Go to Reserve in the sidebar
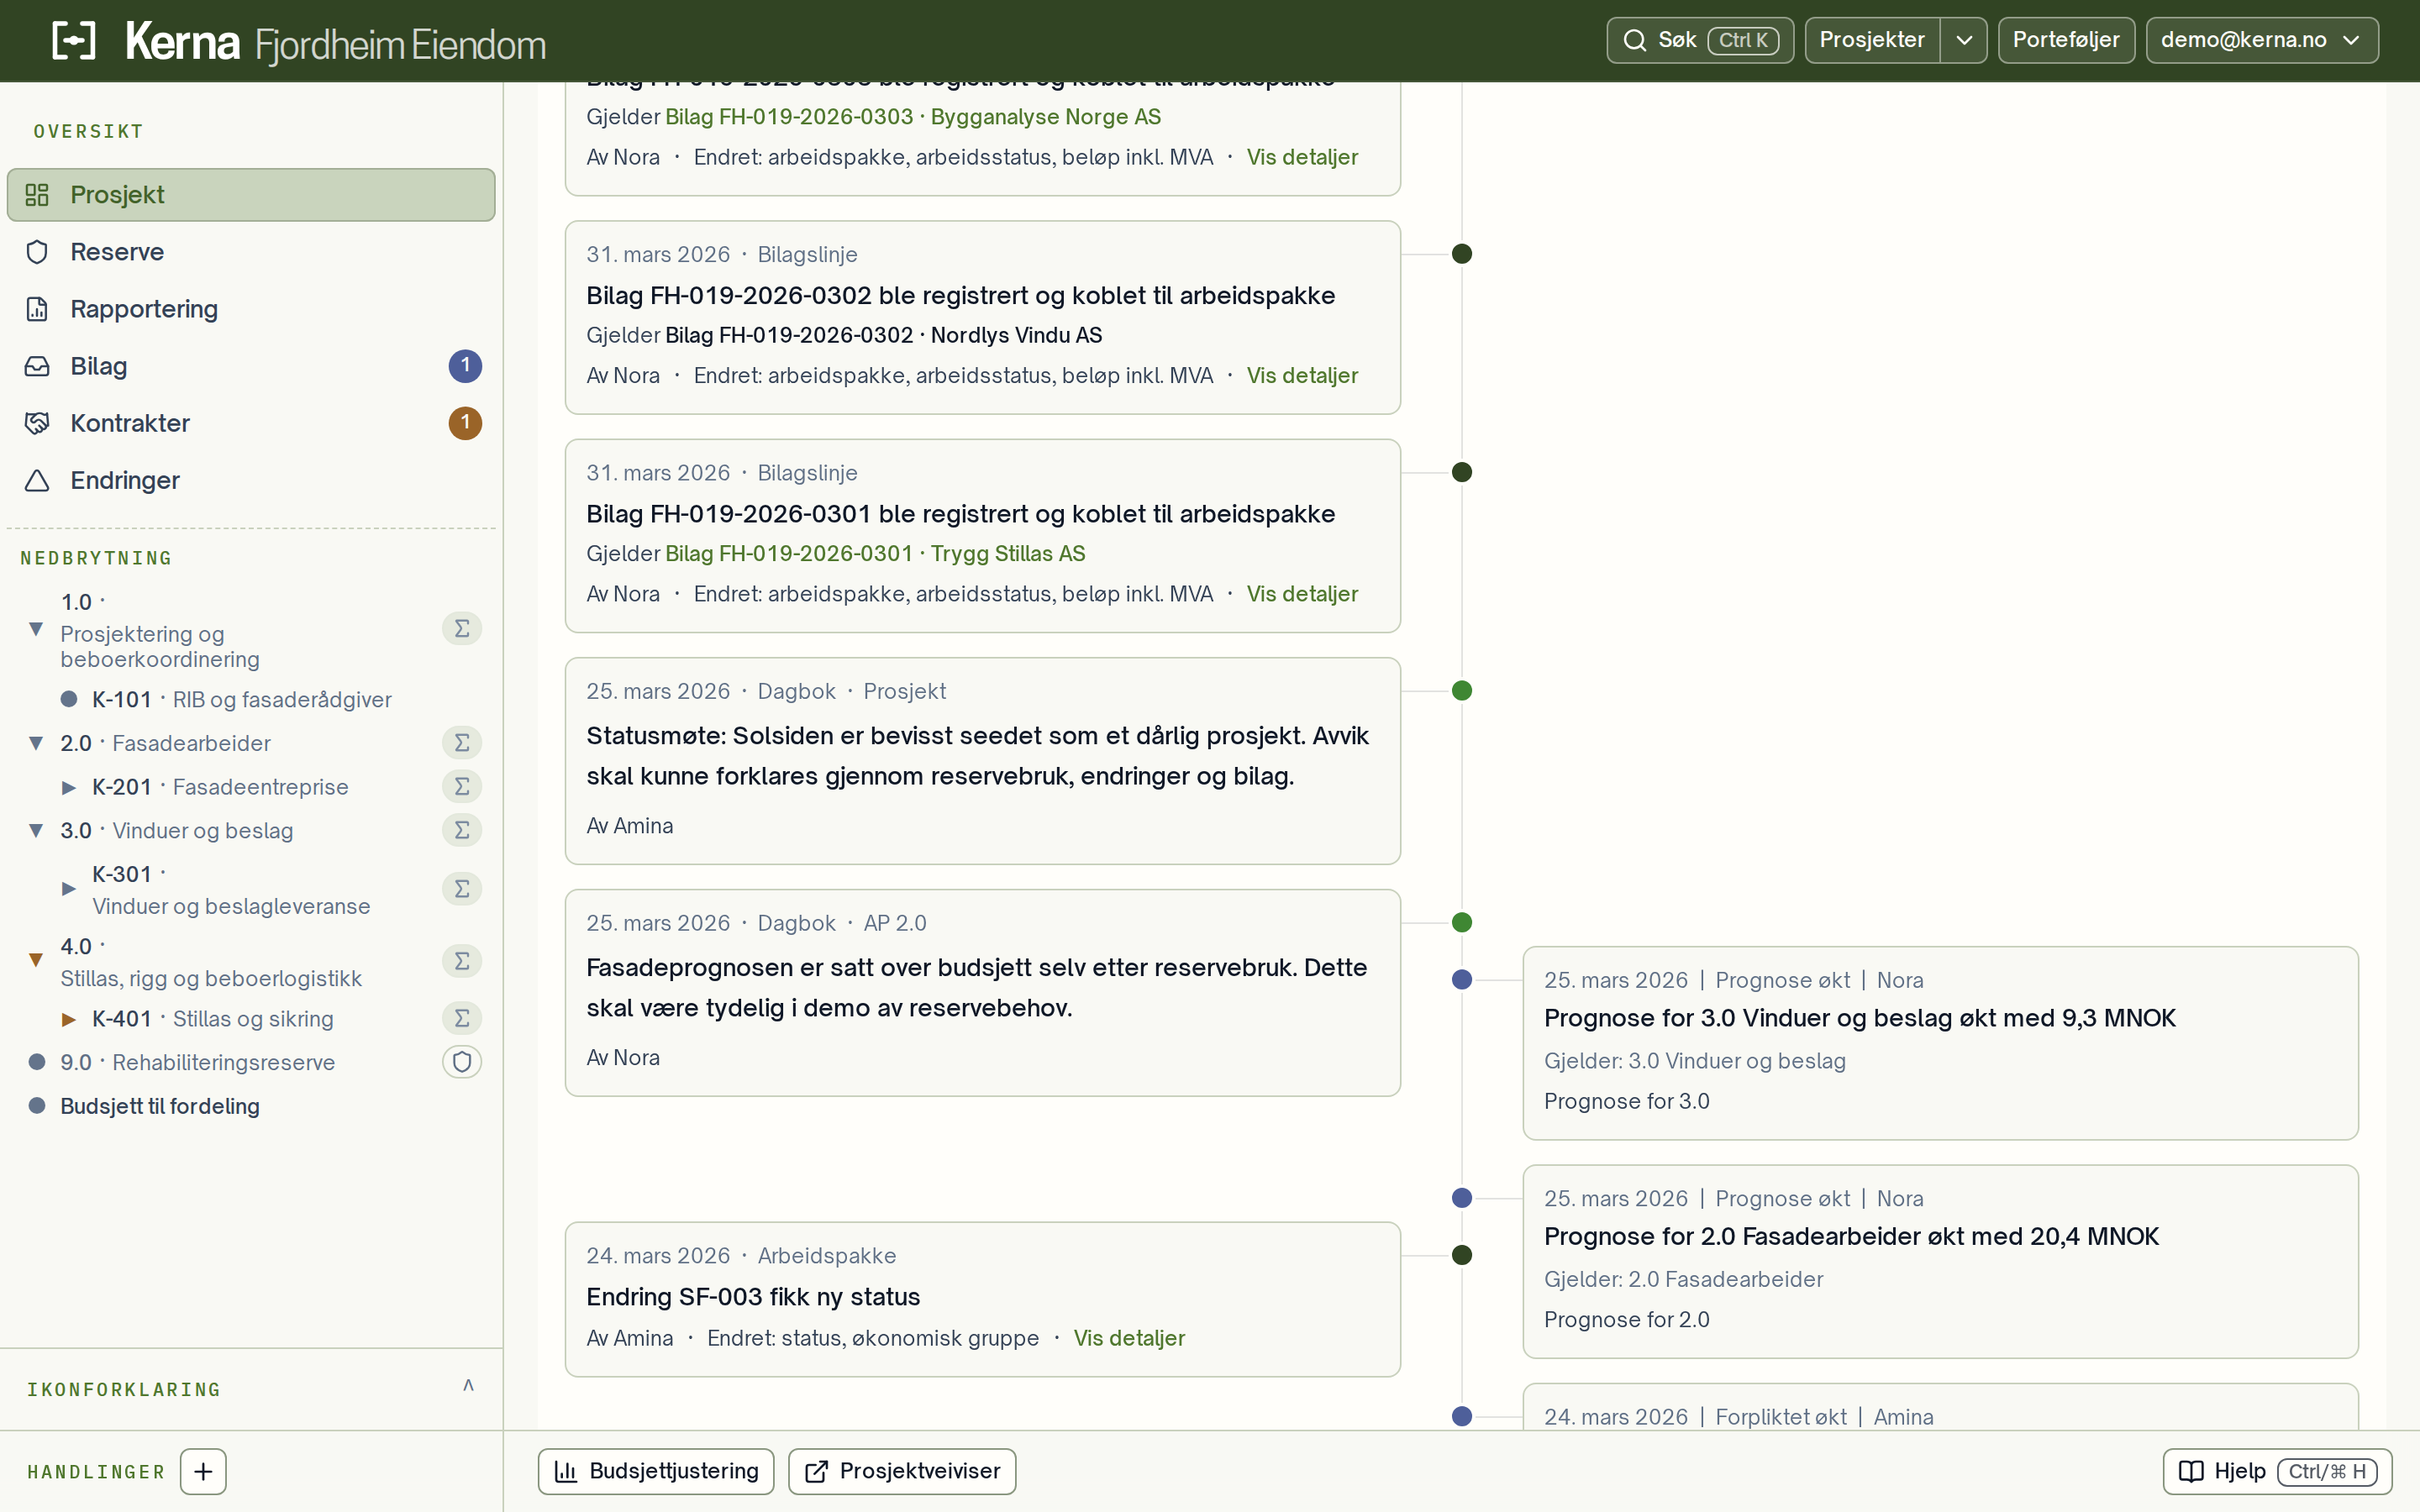 [x=251, y=252]
